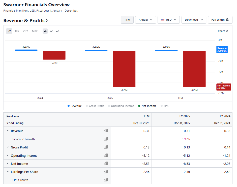
Task: Toggle EPS series in chart legend
Action: point(164,106)
